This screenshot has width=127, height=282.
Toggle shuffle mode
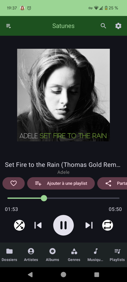click(20, 225)
